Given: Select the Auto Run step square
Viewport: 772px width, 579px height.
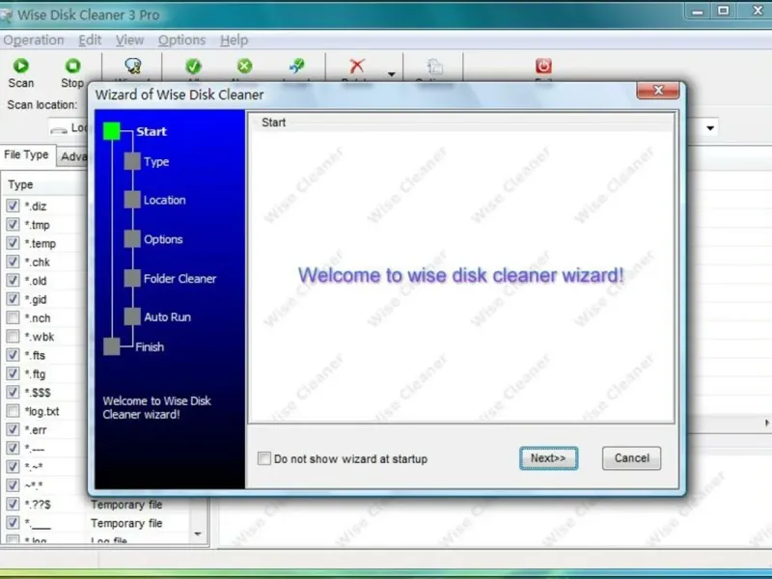Looking at the screenshot, I should (x=132, y=317).
